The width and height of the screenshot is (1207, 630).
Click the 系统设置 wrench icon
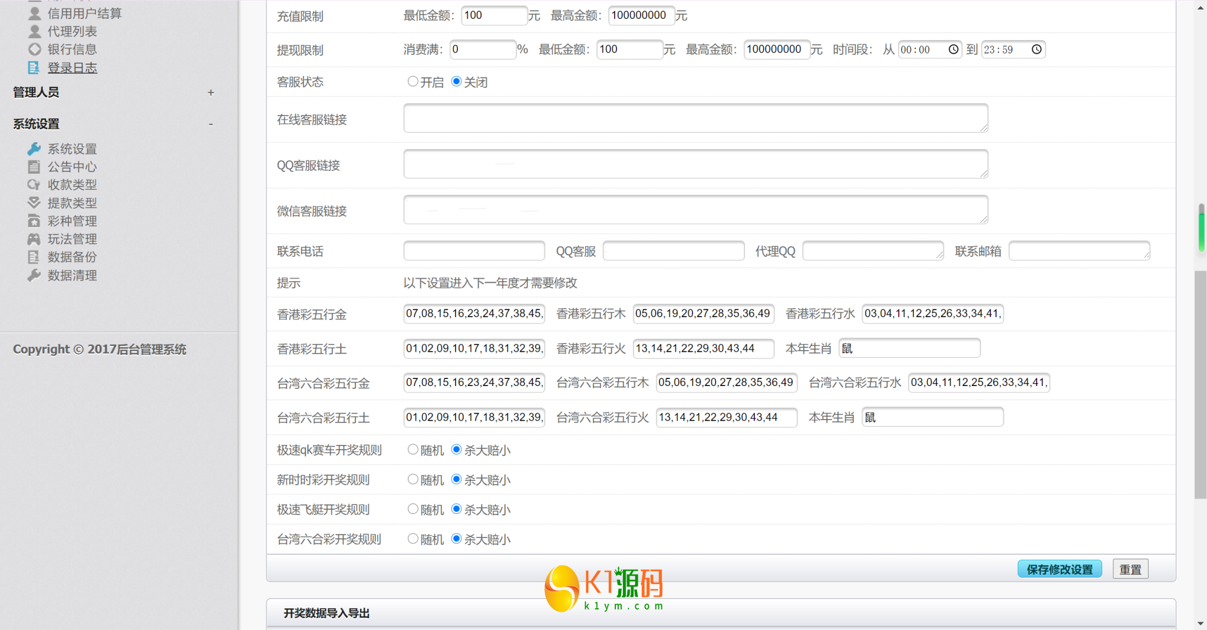34,149
